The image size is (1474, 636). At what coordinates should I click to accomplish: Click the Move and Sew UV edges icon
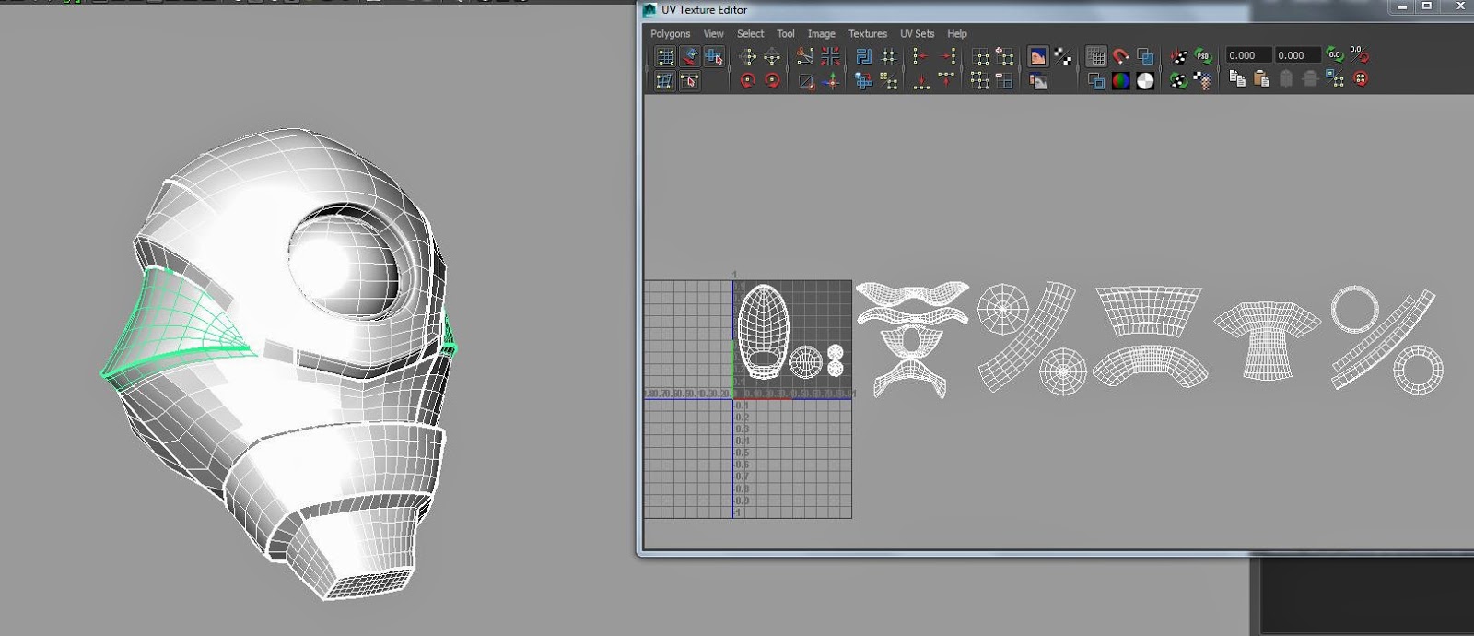[830, 81]
